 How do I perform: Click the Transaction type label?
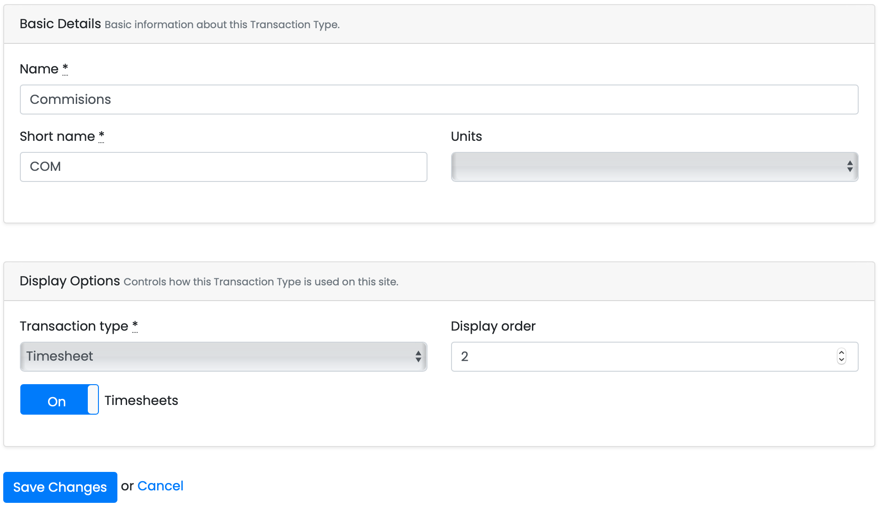(x=74, y=326)
